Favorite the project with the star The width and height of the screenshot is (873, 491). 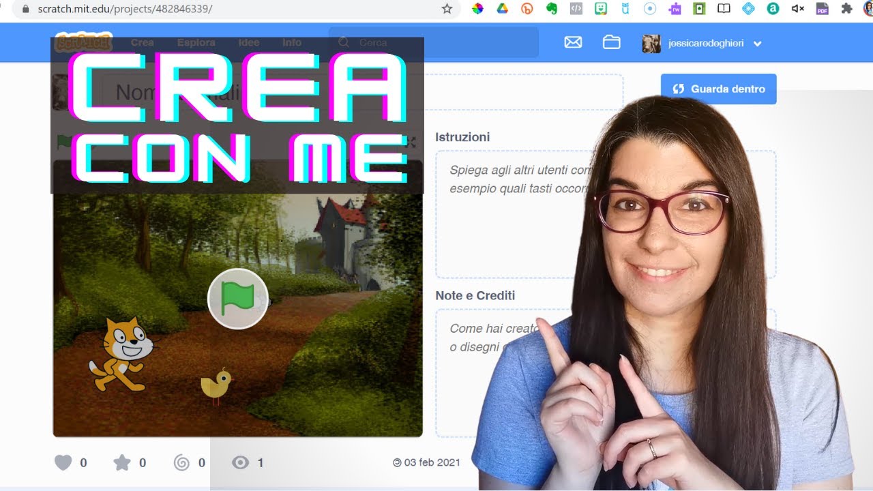click(121, 462)
